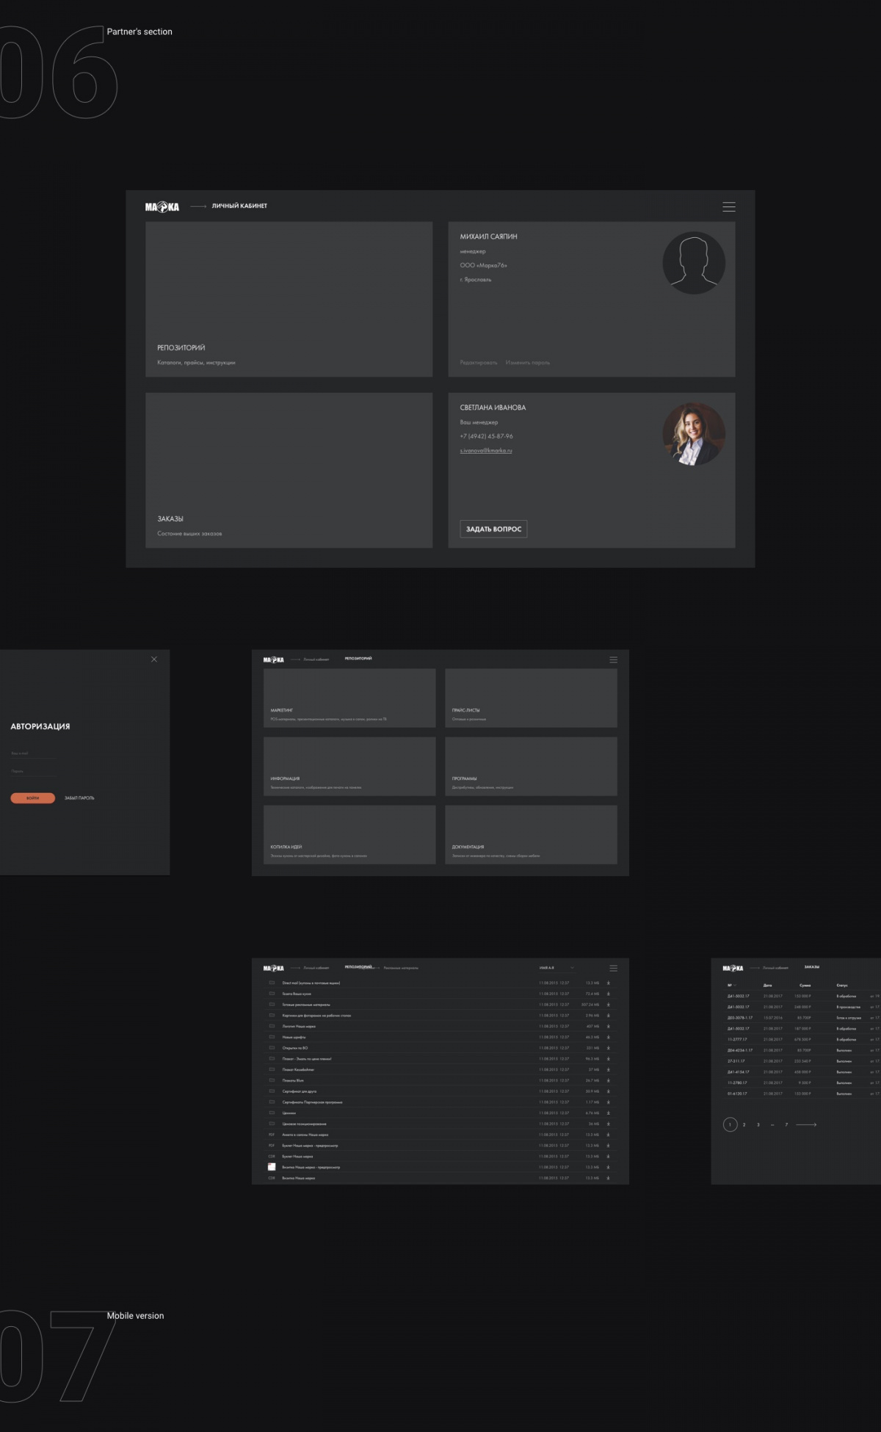Focus the e-mail input field in Авторизация

tap(32, 753)
